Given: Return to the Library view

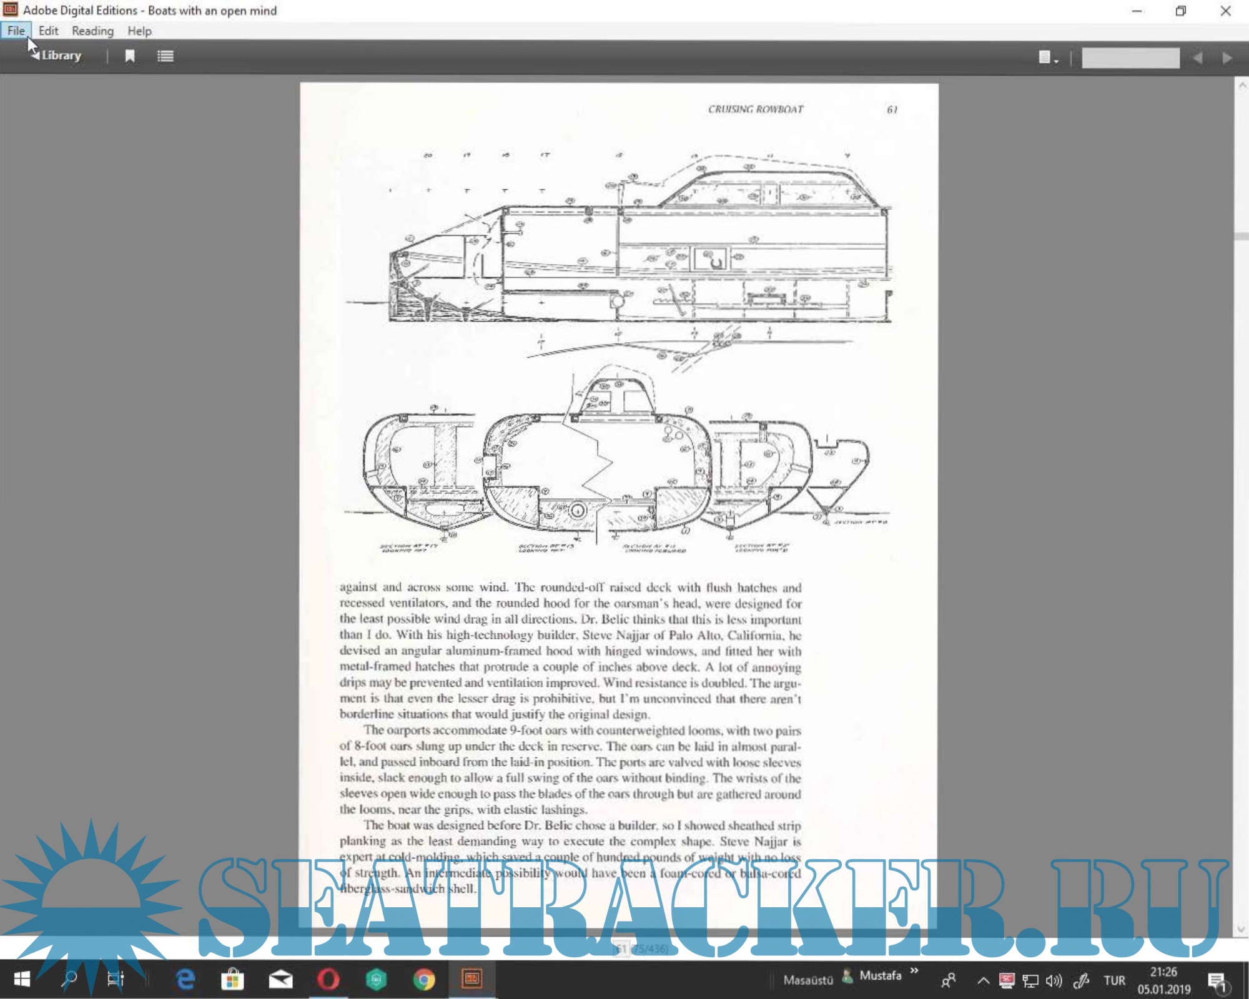Looking at the screenshot, I should [x=57, y=56].
